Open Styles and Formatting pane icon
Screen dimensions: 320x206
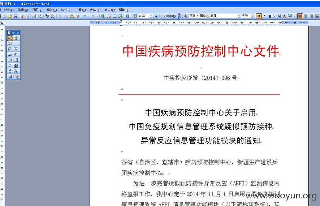click(186, 16)
